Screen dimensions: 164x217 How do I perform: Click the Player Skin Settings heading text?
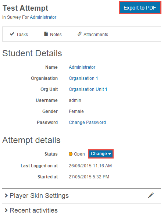39,196
